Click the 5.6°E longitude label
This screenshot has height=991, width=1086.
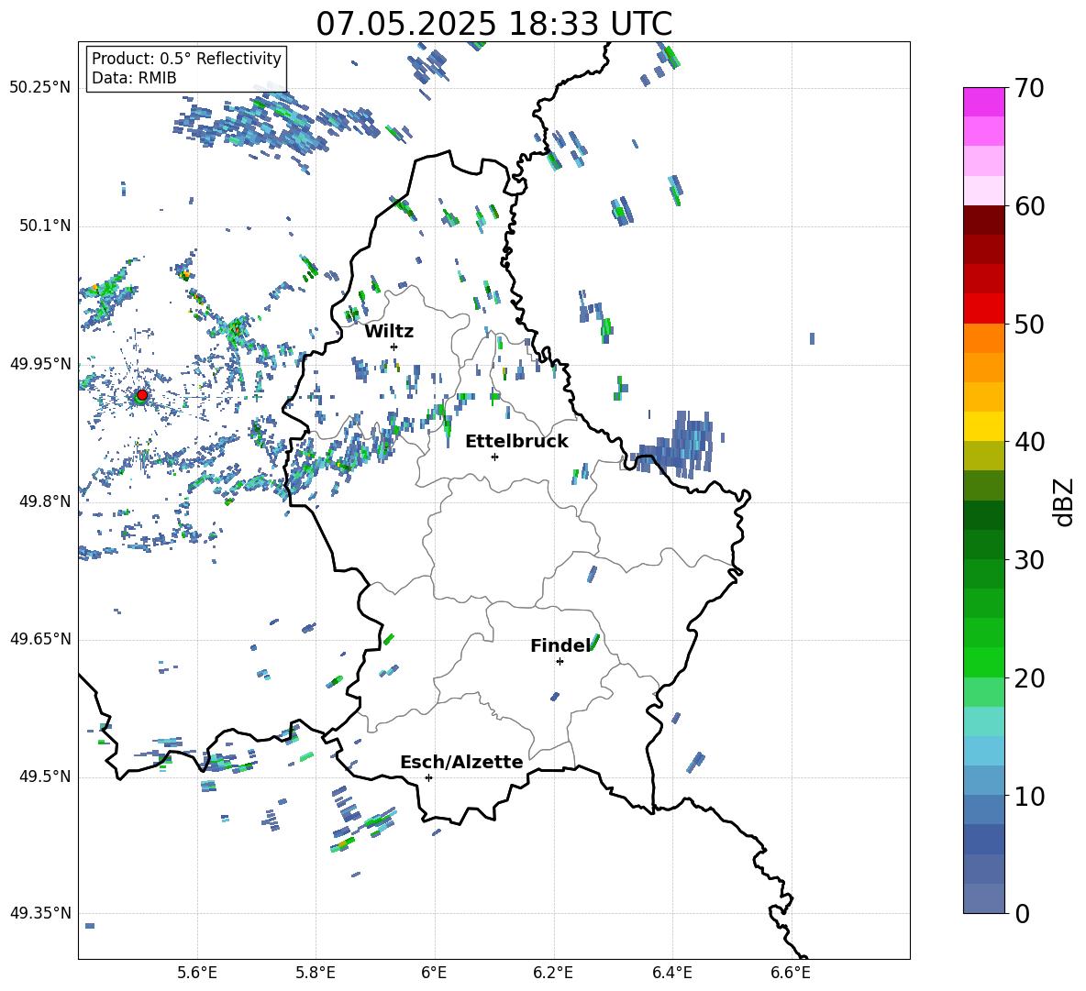(197, 973)
